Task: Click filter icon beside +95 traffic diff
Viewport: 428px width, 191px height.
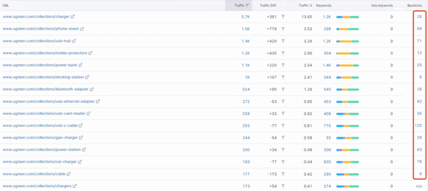Action: pos(283,89)
